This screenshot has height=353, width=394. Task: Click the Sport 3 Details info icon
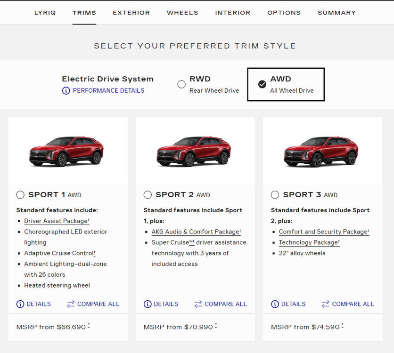click(275, 304)
